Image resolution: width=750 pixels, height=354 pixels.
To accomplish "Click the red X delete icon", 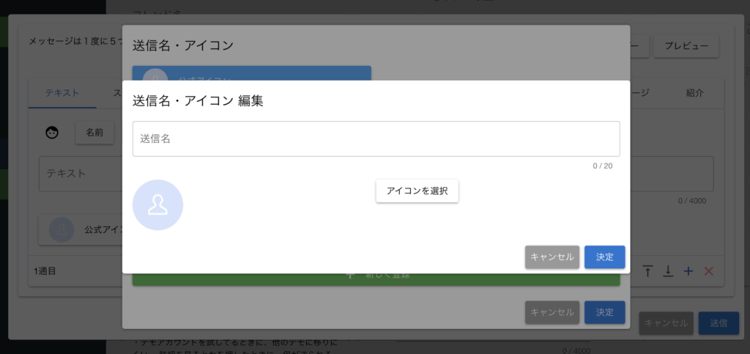I will [708, 271].
